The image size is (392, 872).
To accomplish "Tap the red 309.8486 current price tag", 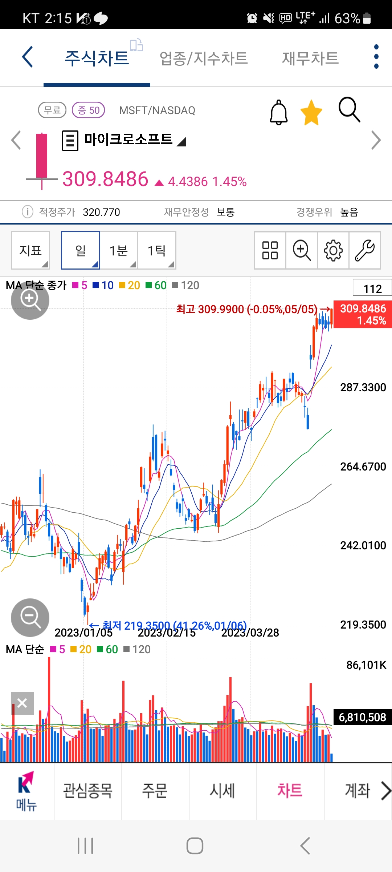I will click(x=363, y=315).
